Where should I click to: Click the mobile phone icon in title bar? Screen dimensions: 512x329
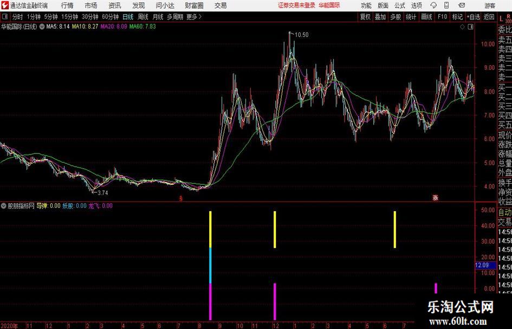pos(446,5)
